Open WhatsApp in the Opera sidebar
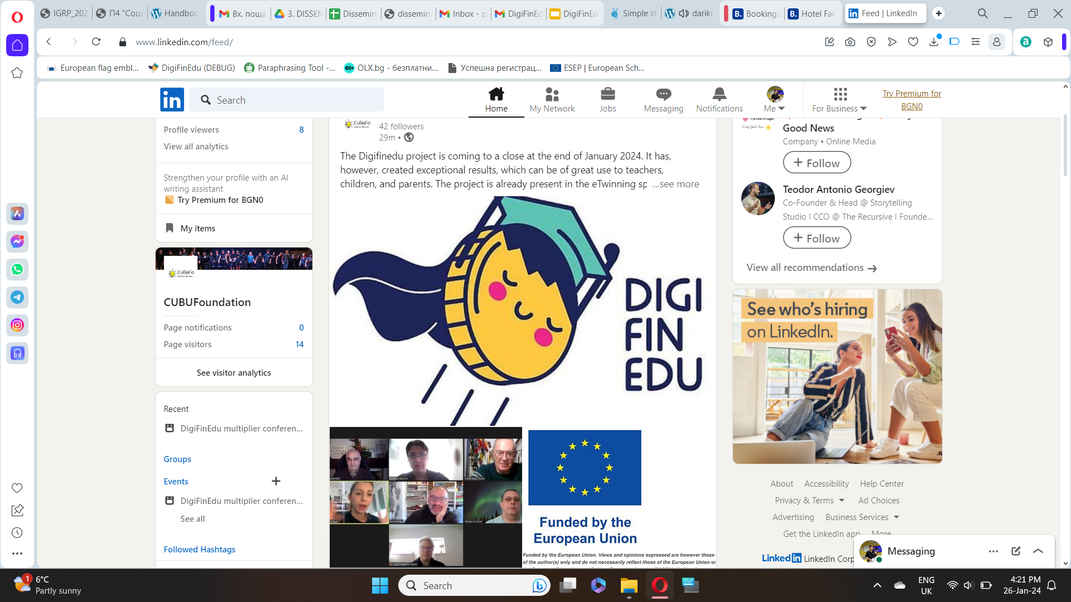 pyautogui.click(x=17, y=269)
